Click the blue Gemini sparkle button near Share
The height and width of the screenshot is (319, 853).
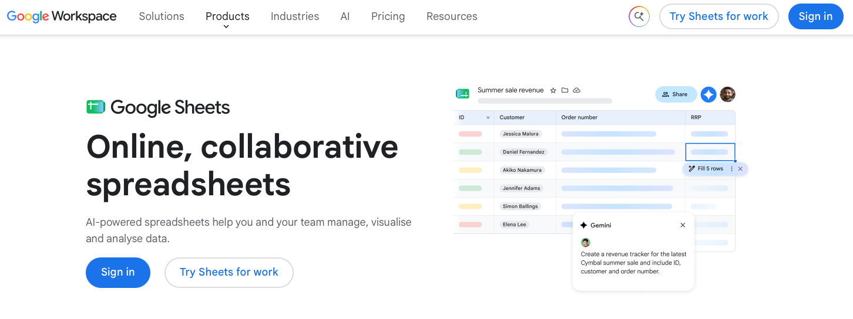click(708, 94)
